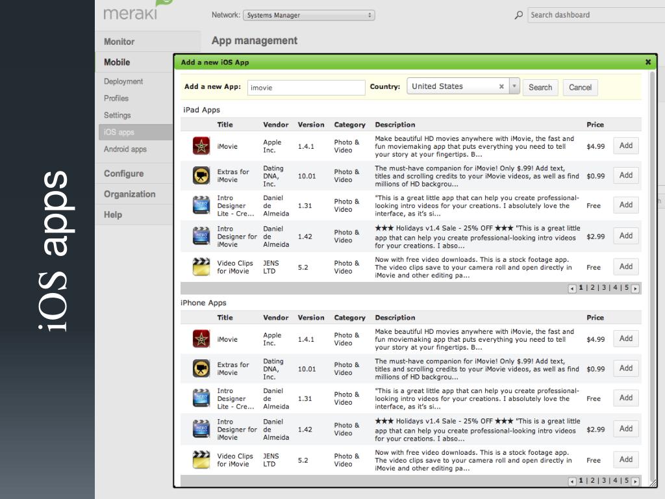Viewport: 665px width, 499px height.
Task: Go to page 5 of iPad Apps
Action: (x=627, y=288)
